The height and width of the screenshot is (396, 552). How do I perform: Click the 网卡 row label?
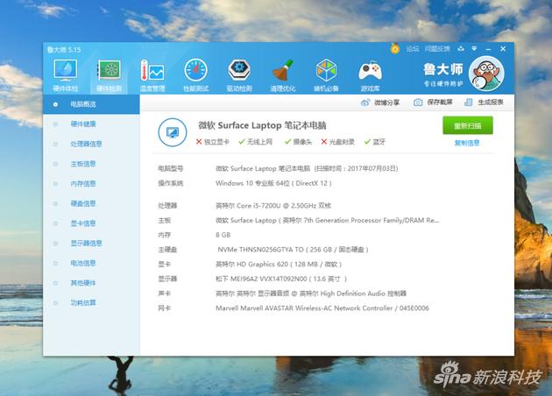pos(165,308)
